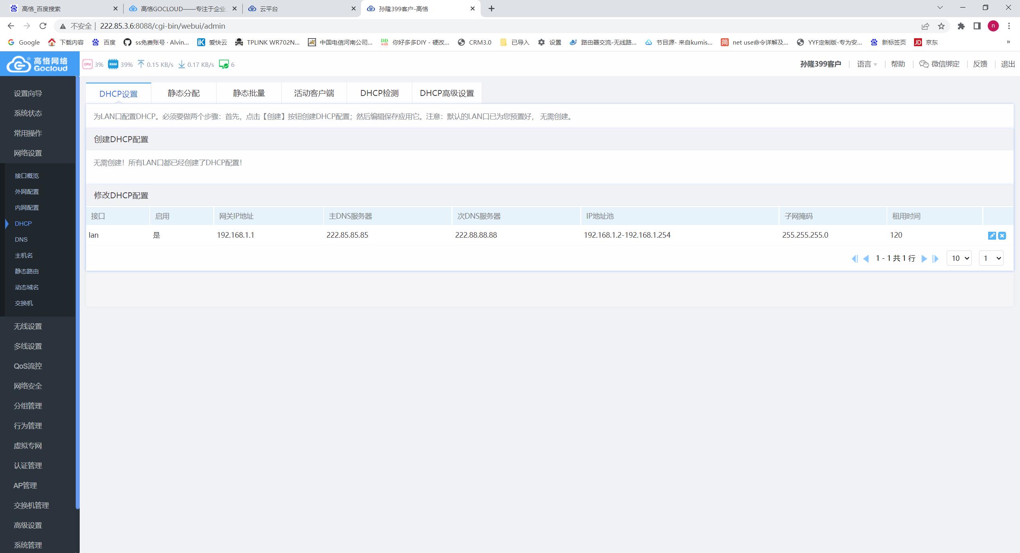Viewport: 1020px width, 553px height.
Task: Switch to DHCP检测 tab
Action: click(x=379, y=93)
